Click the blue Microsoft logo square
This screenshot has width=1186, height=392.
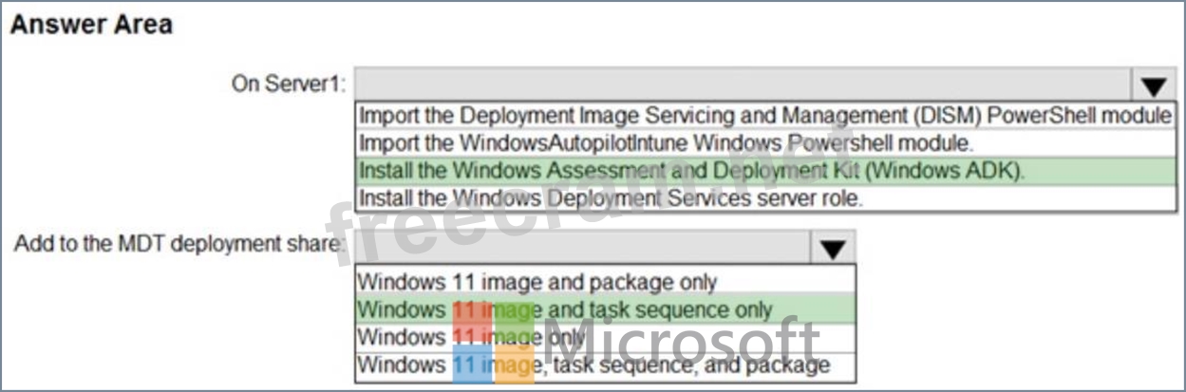tap(472, 365)
